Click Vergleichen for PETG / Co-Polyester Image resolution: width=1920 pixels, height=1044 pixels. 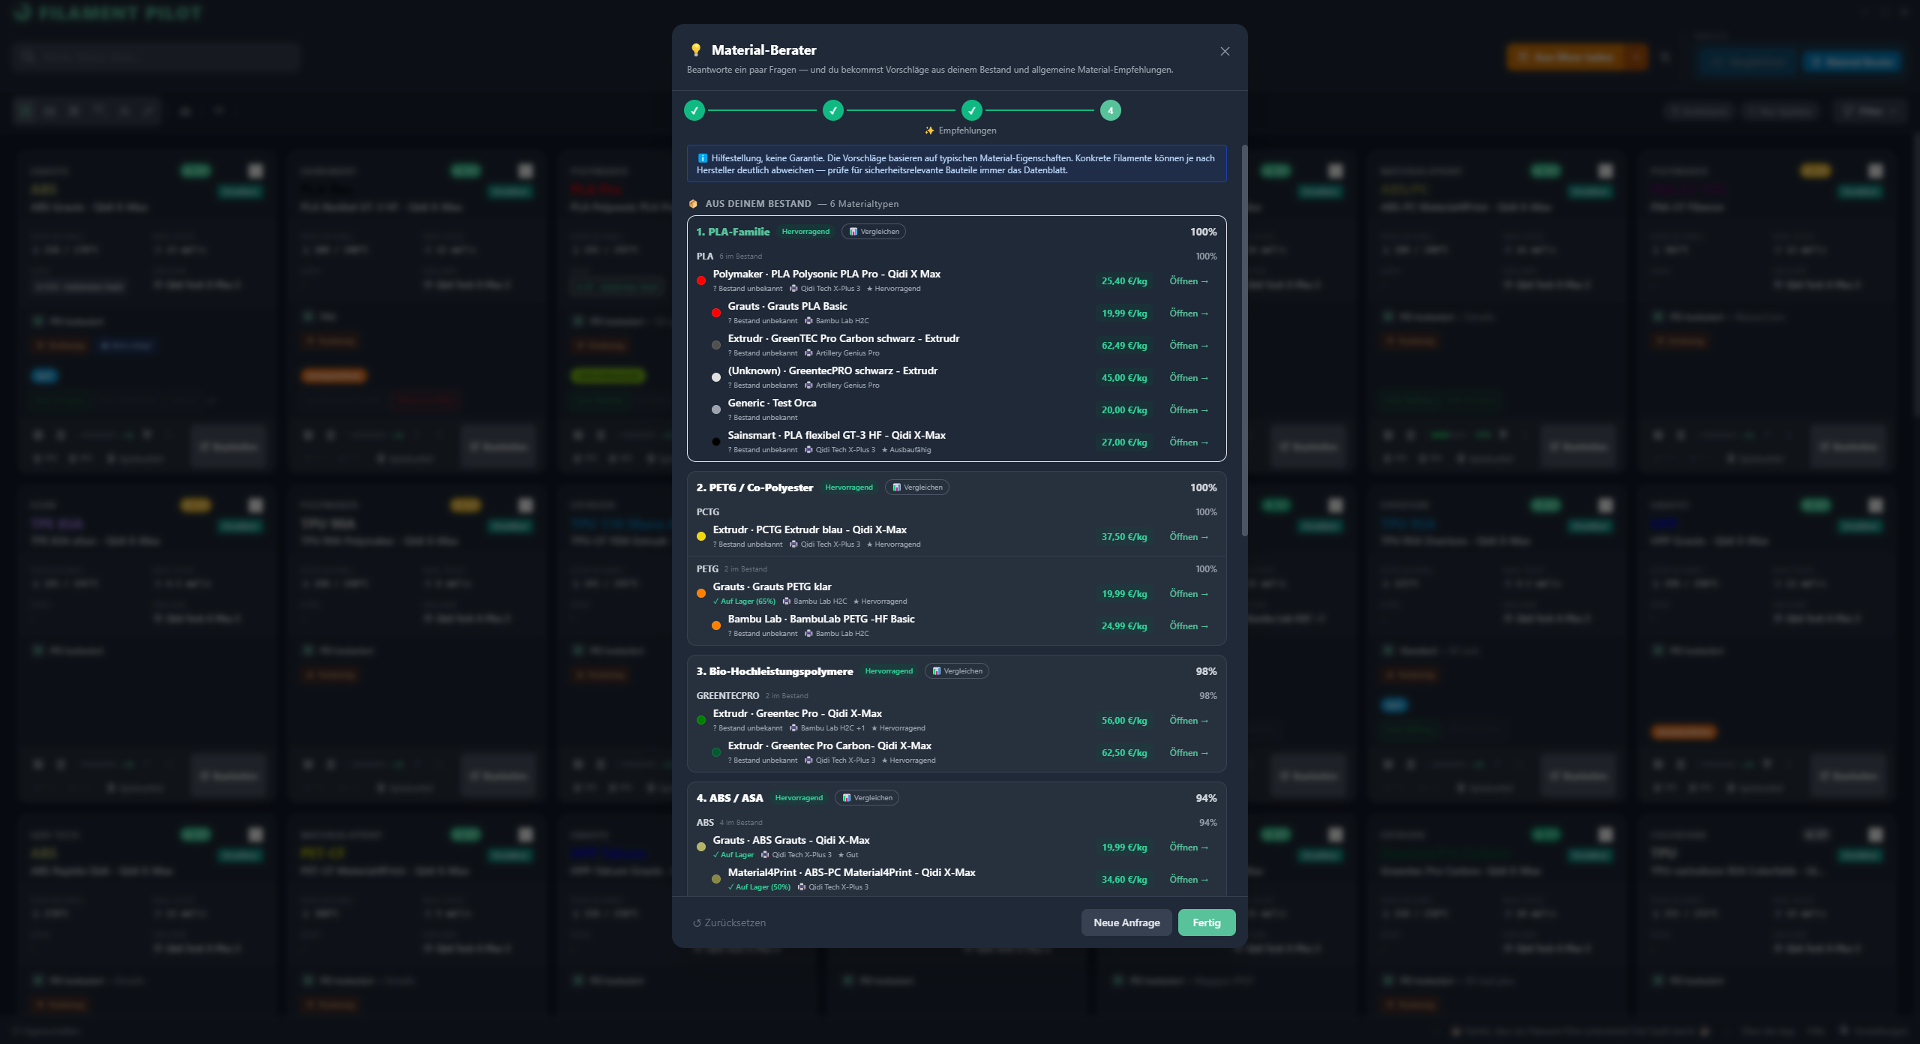tap(917, 487)
